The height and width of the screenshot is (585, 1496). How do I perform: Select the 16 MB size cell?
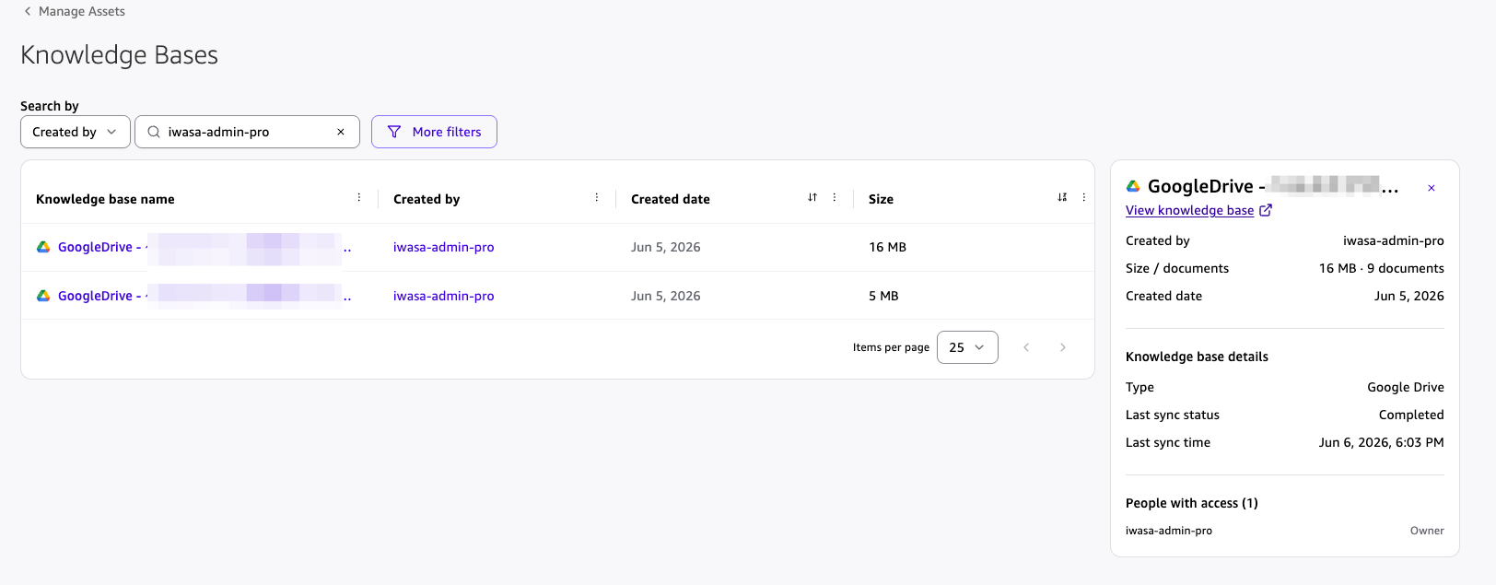pos(887,247)
